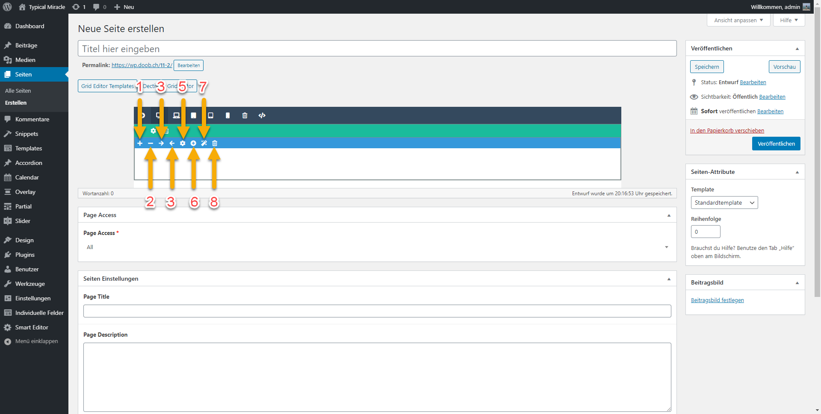Image resolution: width=821 pixels, height=414 pixels.
Task: Click the trash icon in blue column bar
Action: tap(215, 143)
